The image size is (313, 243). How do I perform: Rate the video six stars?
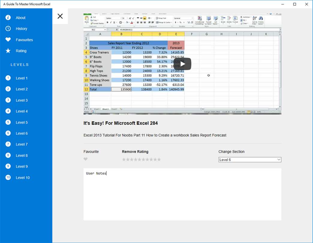click(x=143, y=159)
